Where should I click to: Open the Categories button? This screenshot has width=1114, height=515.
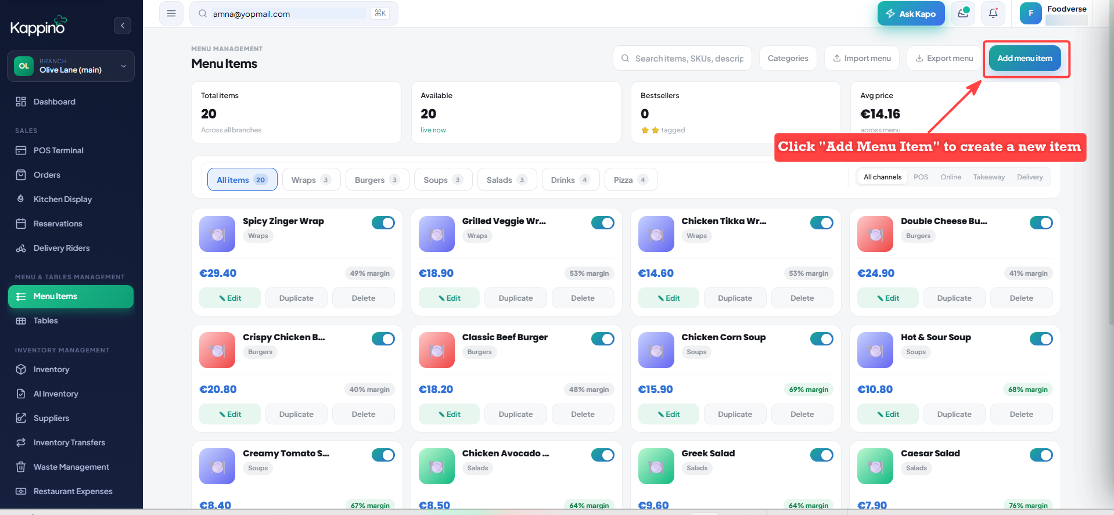pyautogui.click(x=788, y=58)
